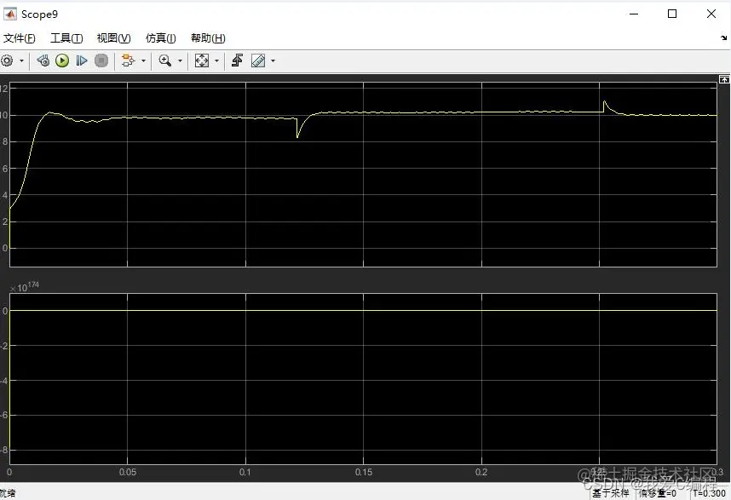The height and width of the screenshot is (500, 731).
Task: Close the Scope9 window
Action: [711, 14]
